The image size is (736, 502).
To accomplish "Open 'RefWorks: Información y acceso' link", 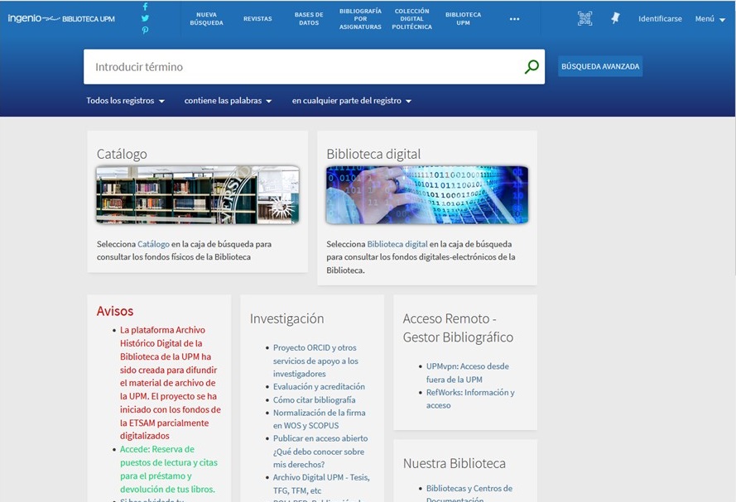I will coord(470,399).
